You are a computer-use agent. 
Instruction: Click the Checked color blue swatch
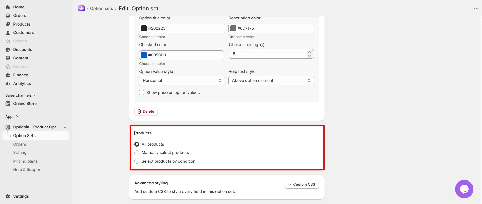click(x=144, y=55)
